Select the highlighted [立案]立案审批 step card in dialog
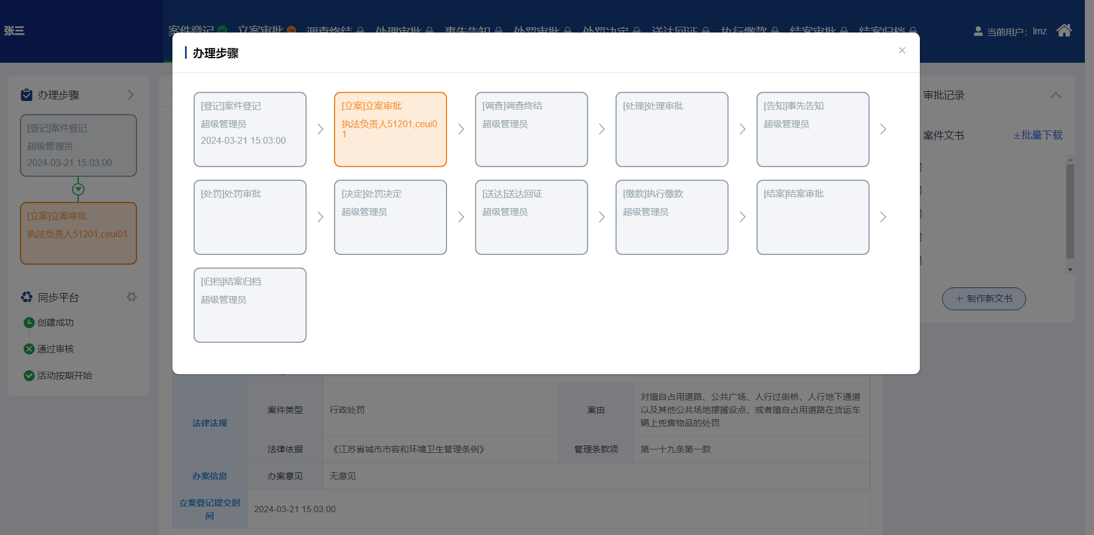 (391, 129)
